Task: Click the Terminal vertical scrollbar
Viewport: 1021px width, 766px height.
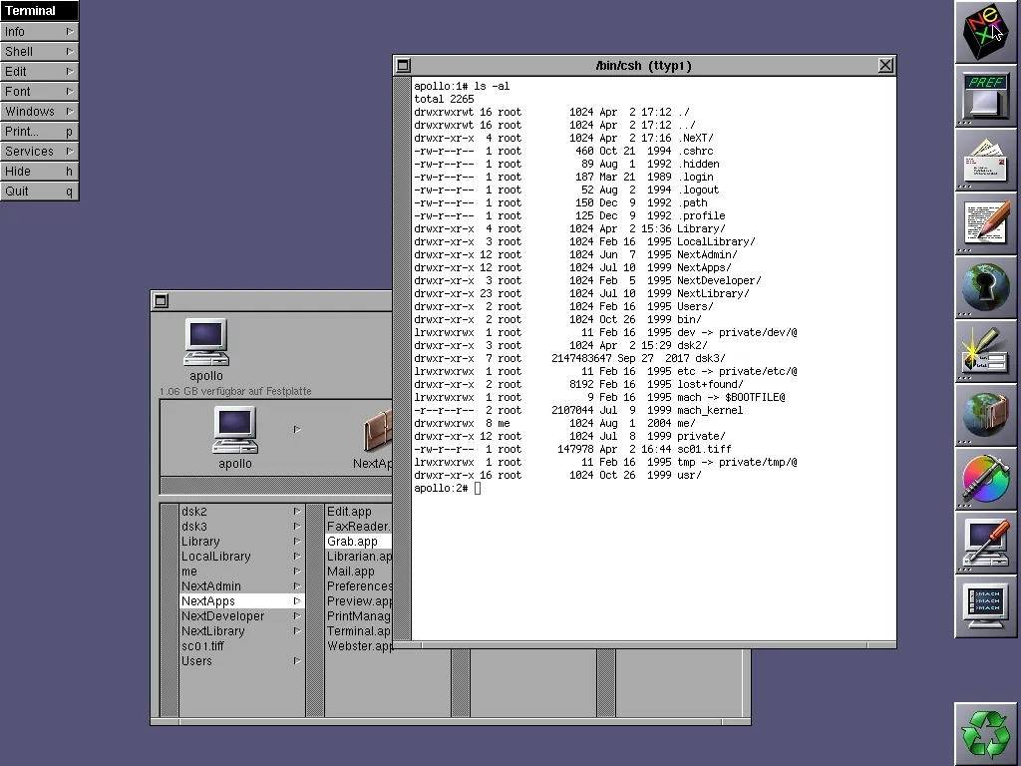Action: [403, 358]
